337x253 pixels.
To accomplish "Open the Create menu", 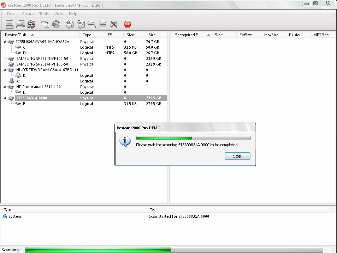I will pyautogui.click(x=28, y=14).
